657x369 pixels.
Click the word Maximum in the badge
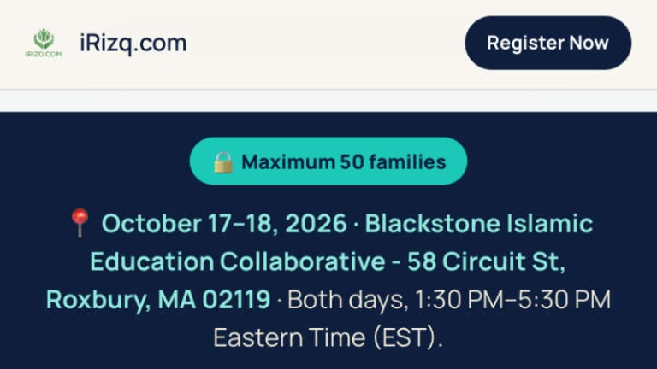288,162
